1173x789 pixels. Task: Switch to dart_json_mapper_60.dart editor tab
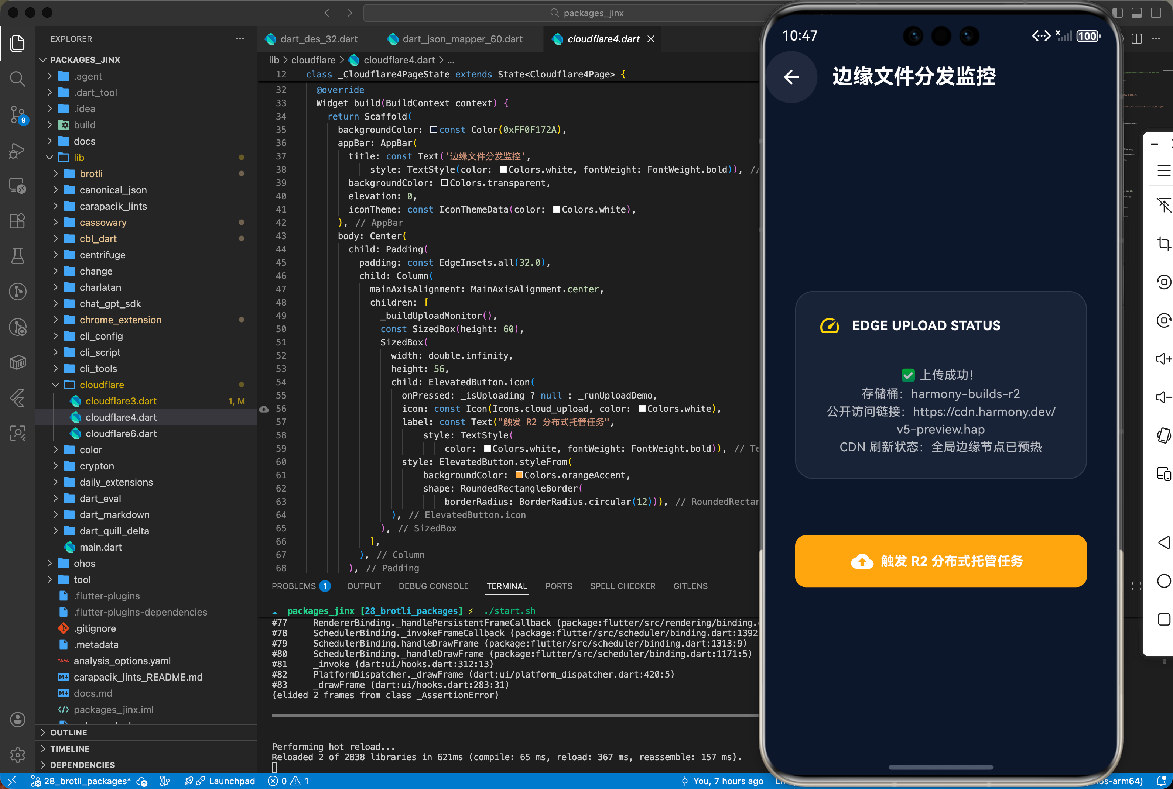click(x=462, y=39)
